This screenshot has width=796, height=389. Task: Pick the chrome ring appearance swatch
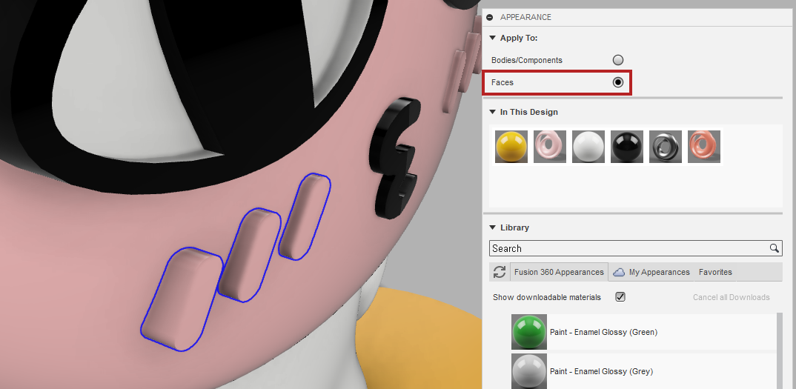click(666, 147)
